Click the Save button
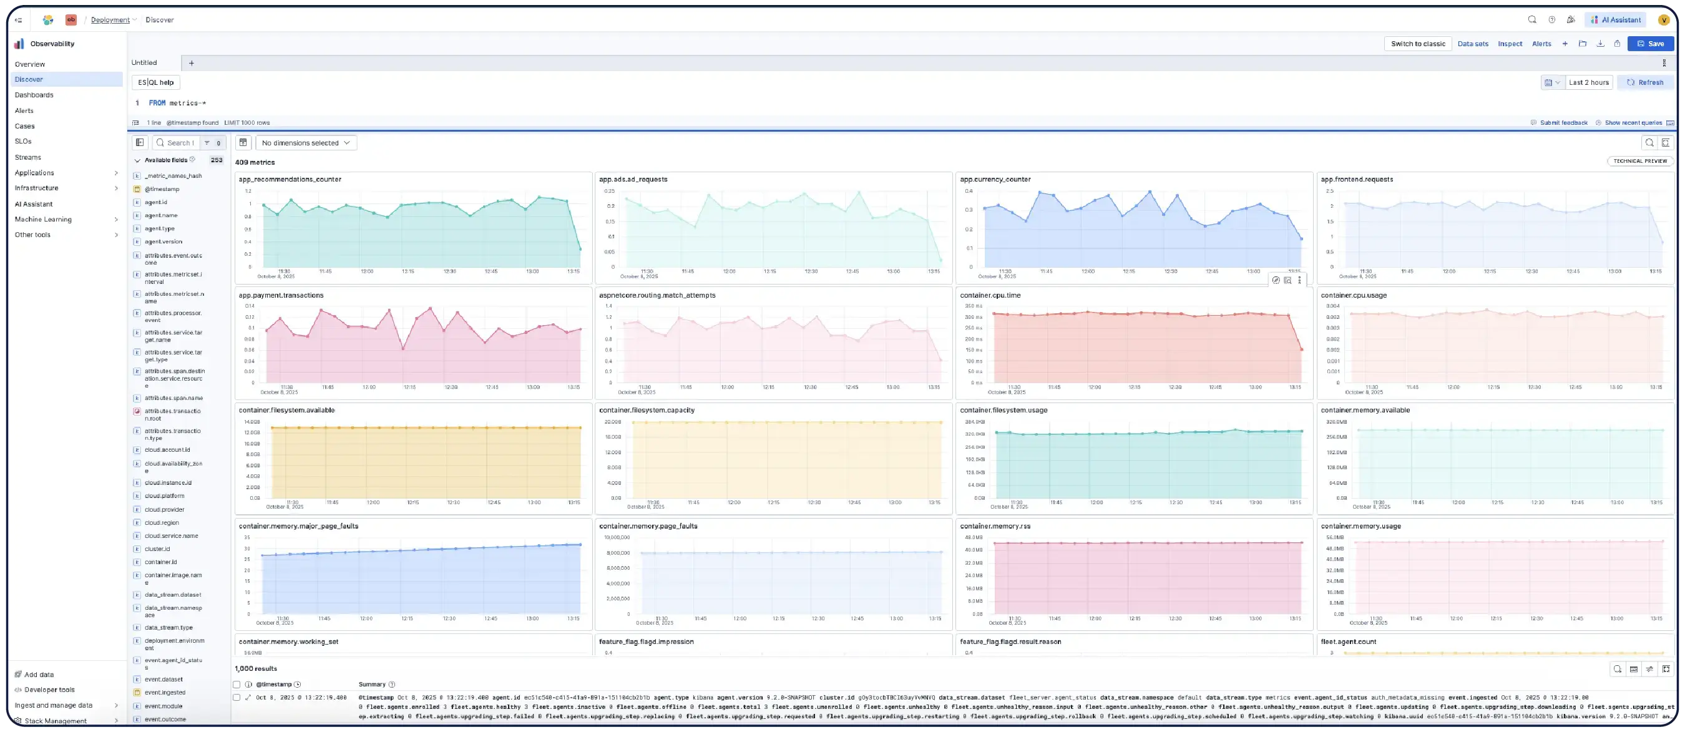This screenshot has height=732, width=1685. (1651, 43)
